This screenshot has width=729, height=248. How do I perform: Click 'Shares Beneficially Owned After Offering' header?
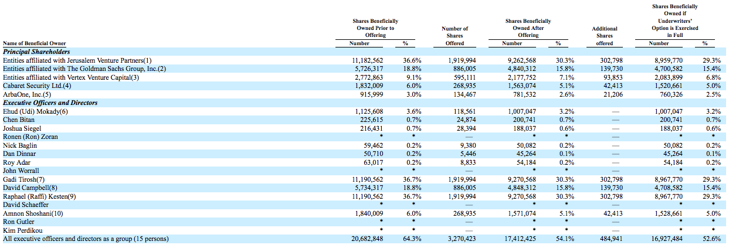point(528,28)
